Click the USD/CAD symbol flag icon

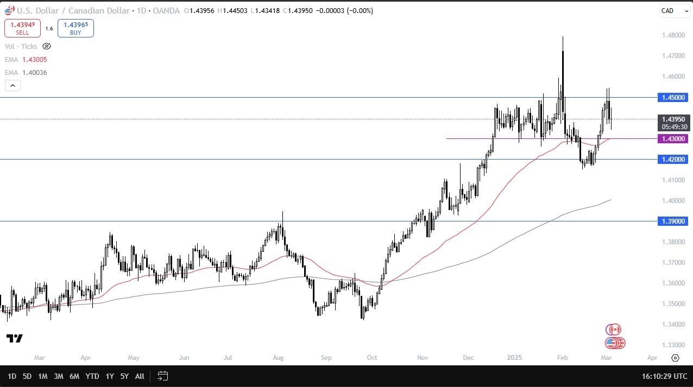8,10
